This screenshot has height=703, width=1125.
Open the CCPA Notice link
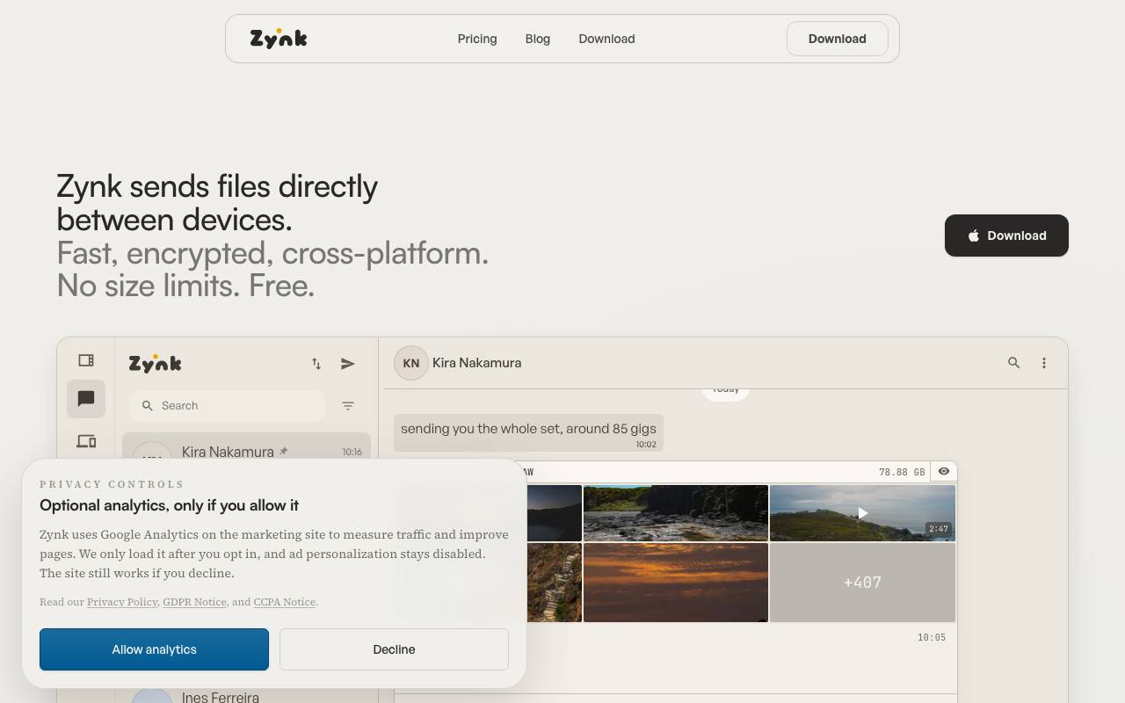(284, 602)
